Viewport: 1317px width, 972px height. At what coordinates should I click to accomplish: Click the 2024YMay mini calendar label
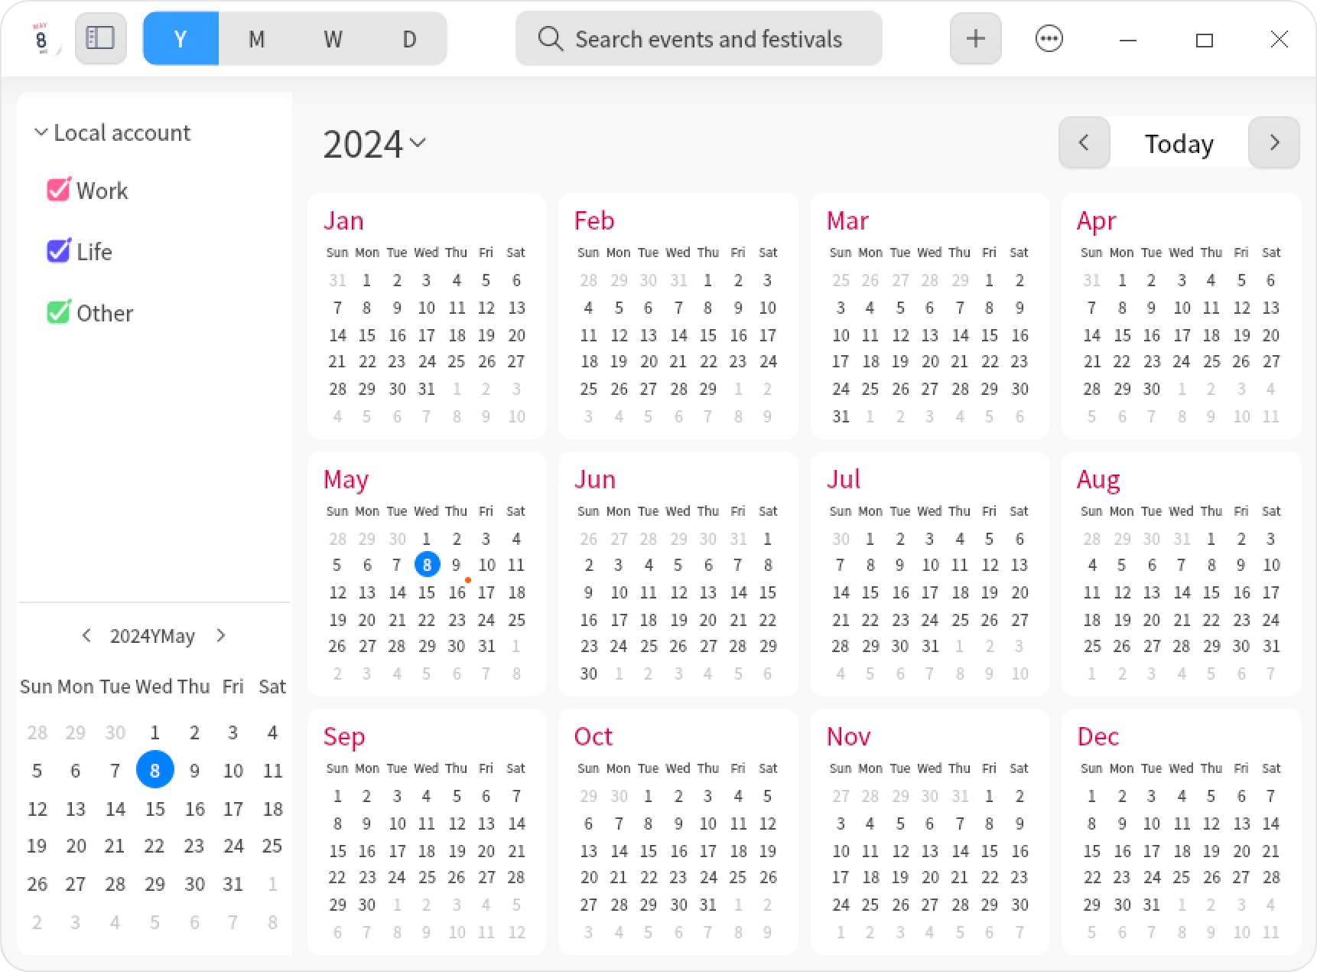[x=152, y=636]
